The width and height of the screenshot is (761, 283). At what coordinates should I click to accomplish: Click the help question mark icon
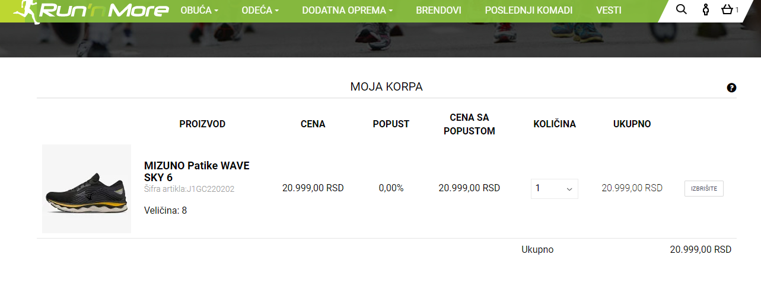[x=731, y=88]
